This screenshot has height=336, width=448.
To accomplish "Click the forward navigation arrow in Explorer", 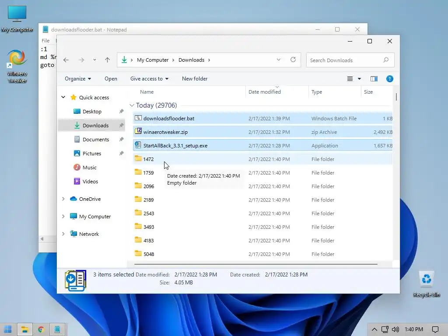I will [x=81, y=60].
